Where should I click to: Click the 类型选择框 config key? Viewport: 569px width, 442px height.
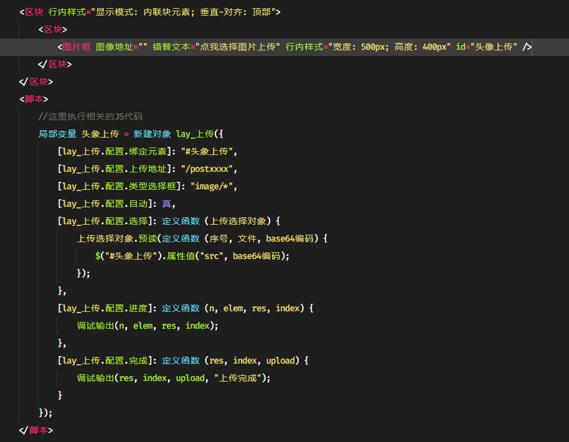pyautogui.click(x=152, y=187)
